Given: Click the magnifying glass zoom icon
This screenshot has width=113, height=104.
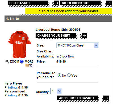Looking at the screenshot, I should coord(7,62).
